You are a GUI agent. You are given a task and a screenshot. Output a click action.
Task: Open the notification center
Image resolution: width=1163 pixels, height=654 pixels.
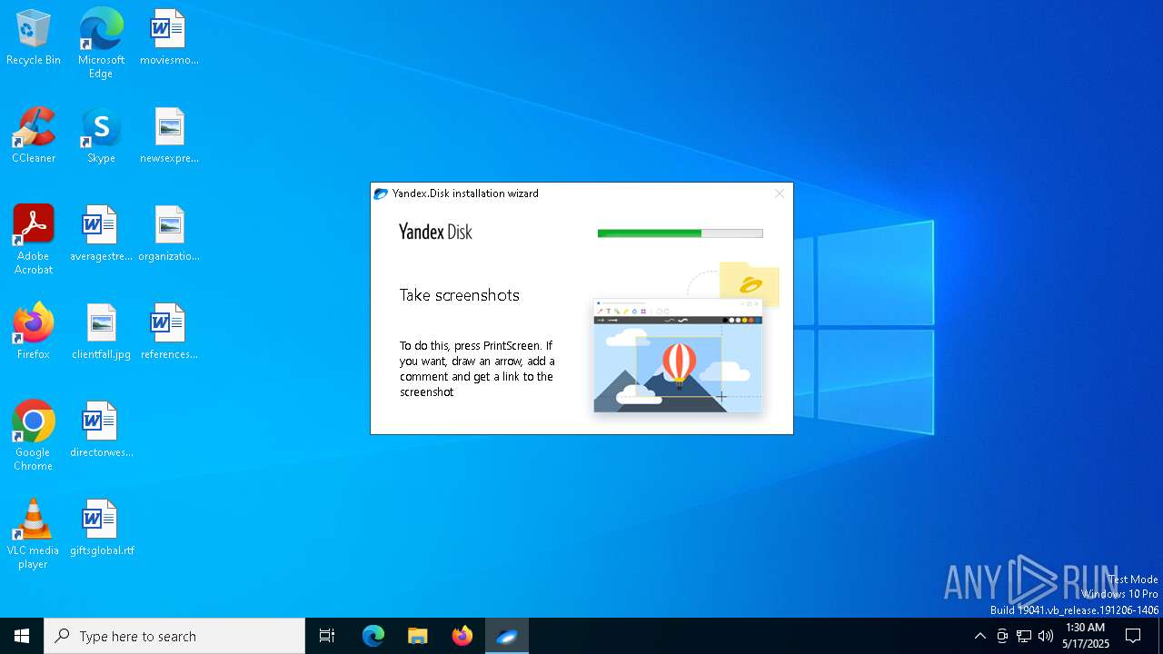click(1133, 636)
